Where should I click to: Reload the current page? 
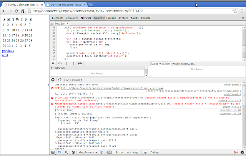[x=16, y=11]
